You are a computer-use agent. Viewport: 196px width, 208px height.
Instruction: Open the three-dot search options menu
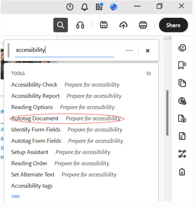129,51
